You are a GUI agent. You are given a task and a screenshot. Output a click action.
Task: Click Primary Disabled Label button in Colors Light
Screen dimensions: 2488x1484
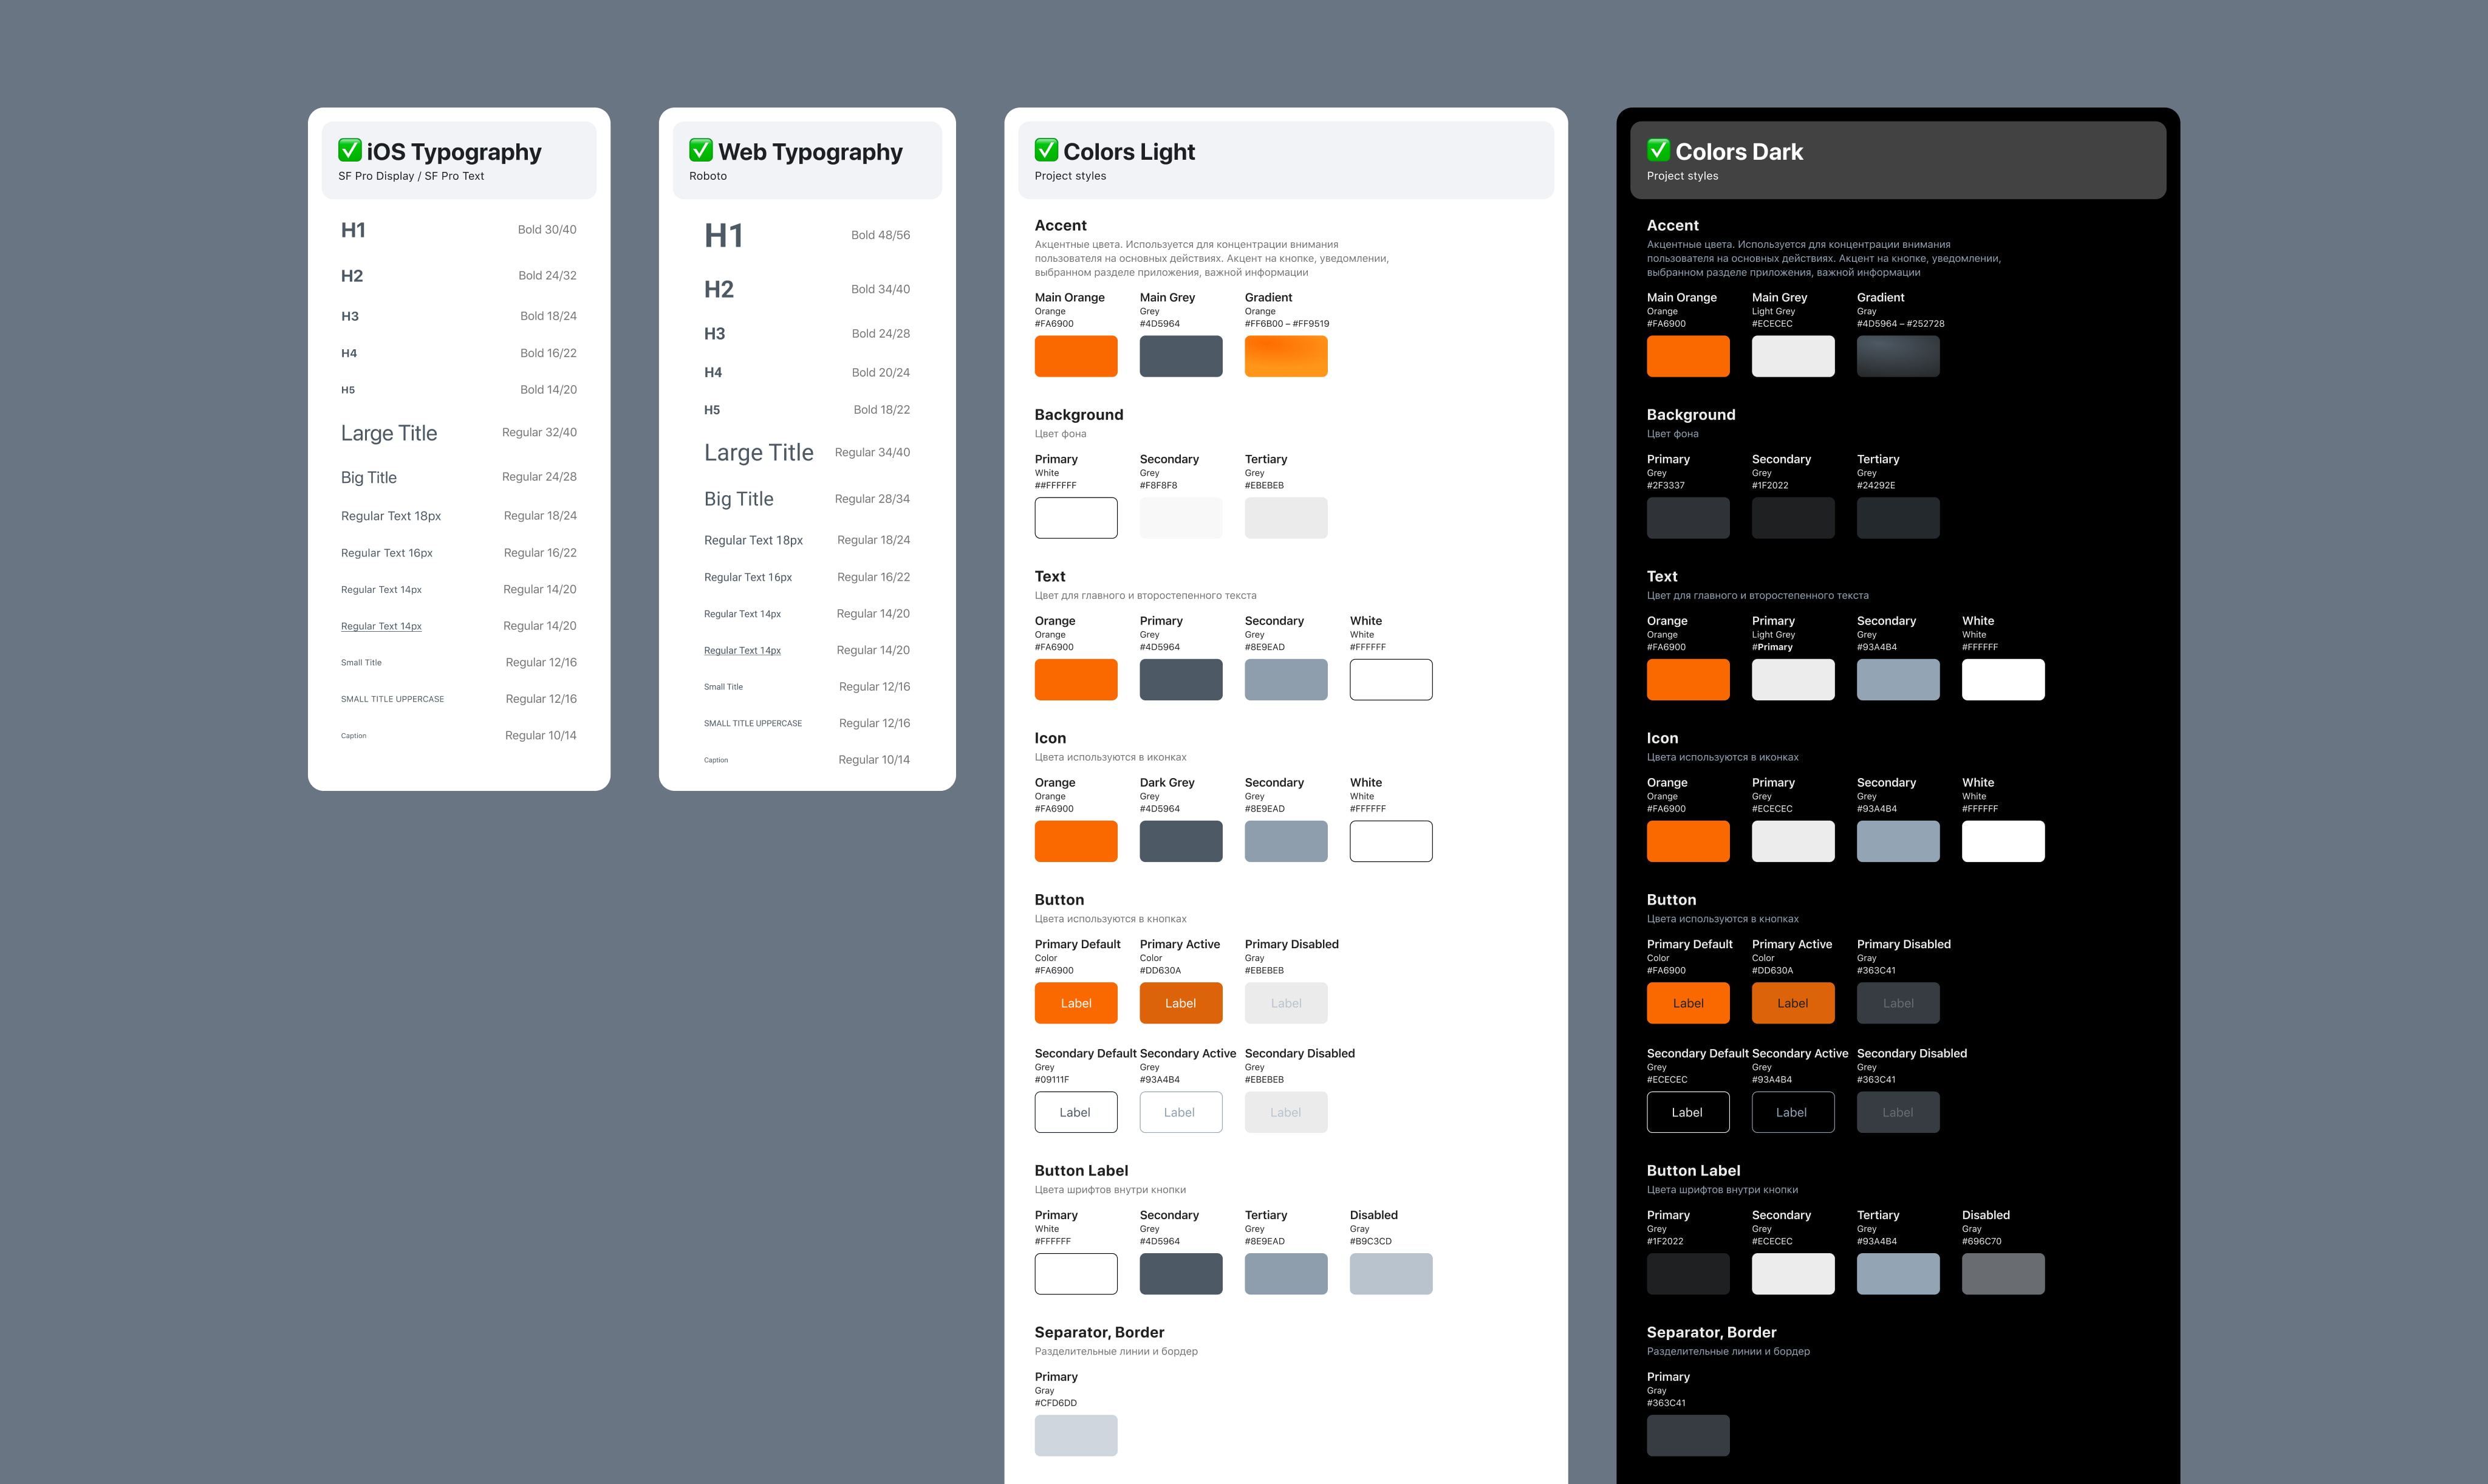coord(1286,1003)
